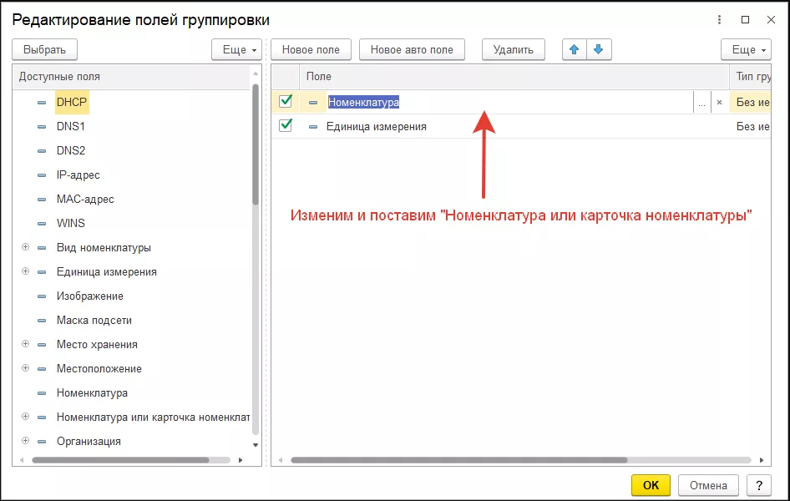Expand the Место хранения tree node
Screen dimensions: 790x501
click(x=25, y=344)
